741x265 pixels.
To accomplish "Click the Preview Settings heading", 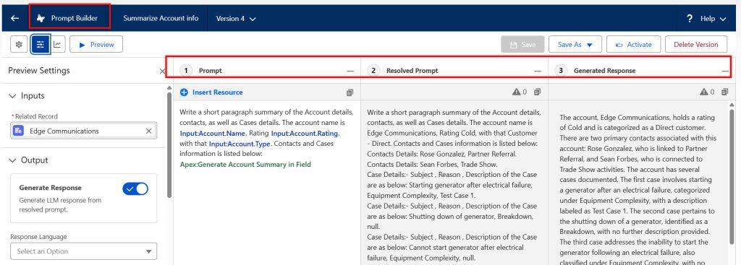I will click(39, 71).
